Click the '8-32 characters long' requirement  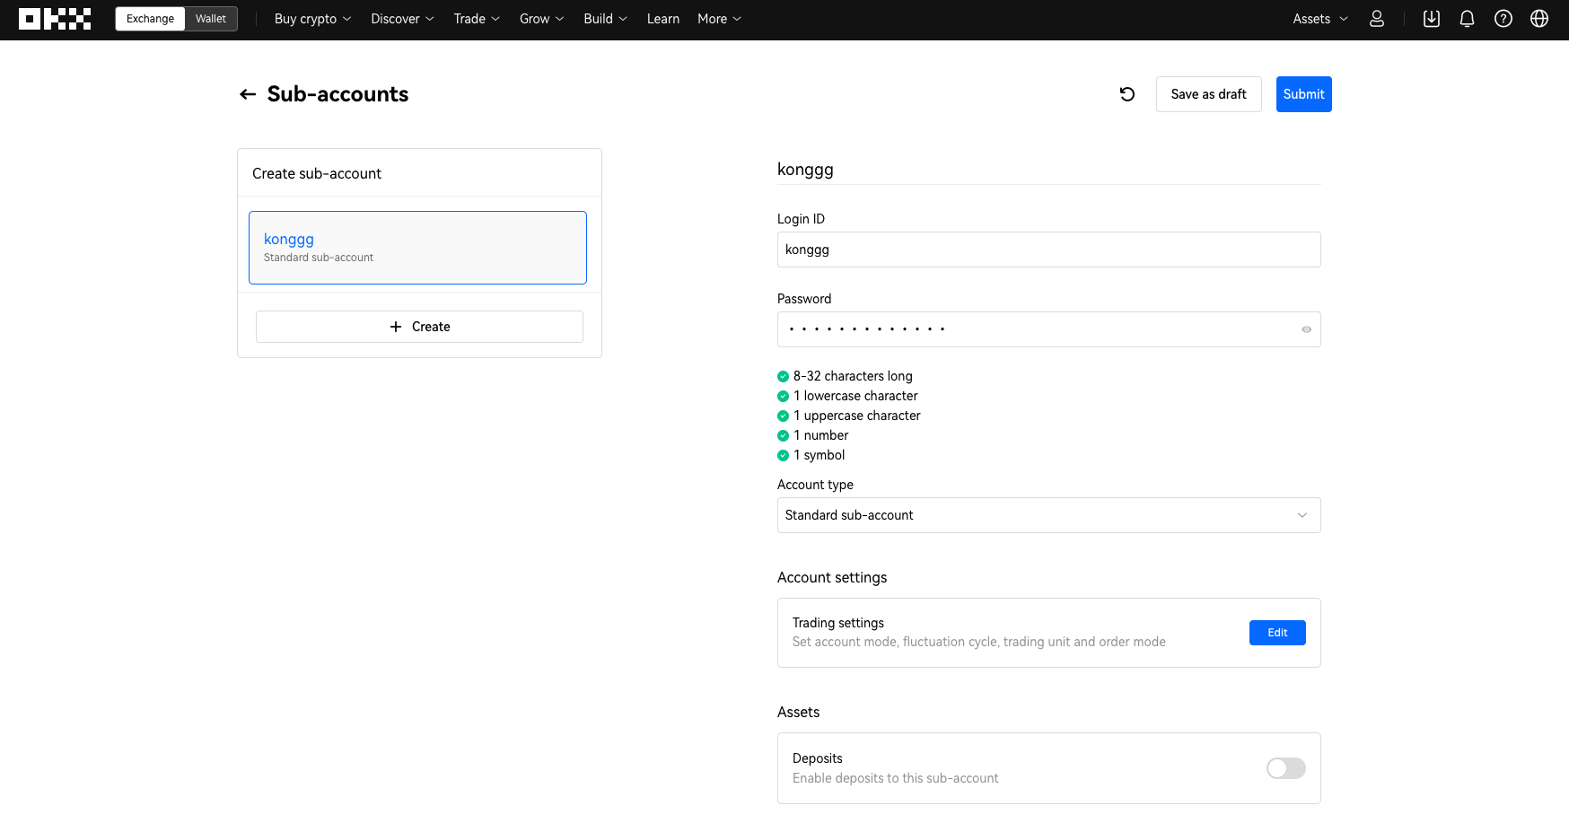click(853, 376)
